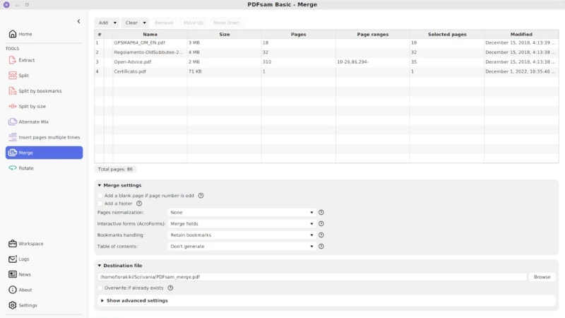
Task: Toggle Overwrite if already exists checkbox
Action: (100, 288)
